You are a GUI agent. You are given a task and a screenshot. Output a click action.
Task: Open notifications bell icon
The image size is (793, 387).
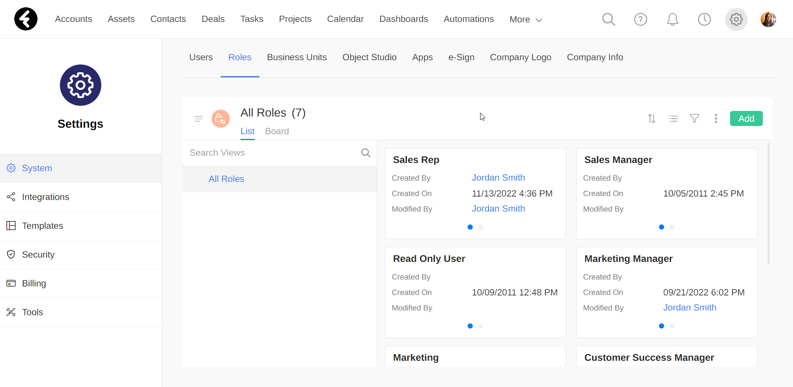(x=672, y=19)
